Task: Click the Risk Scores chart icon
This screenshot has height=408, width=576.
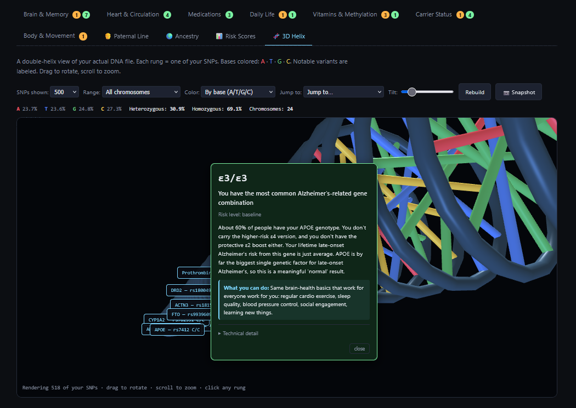Action: point(219,36)
